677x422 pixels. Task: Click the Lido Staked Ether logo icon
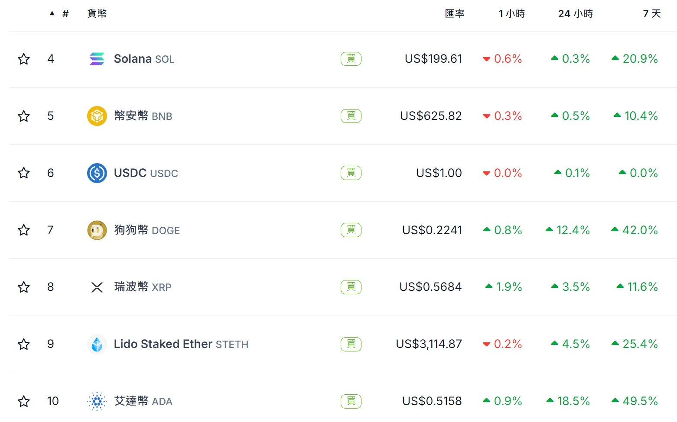pyautogui.click(x=97, y=344)
